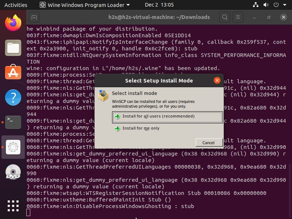Click the terminal title h2s@h2s-virtual-machine
The width and height of the screenshot is (292, 219).
[x=159, y=17]
